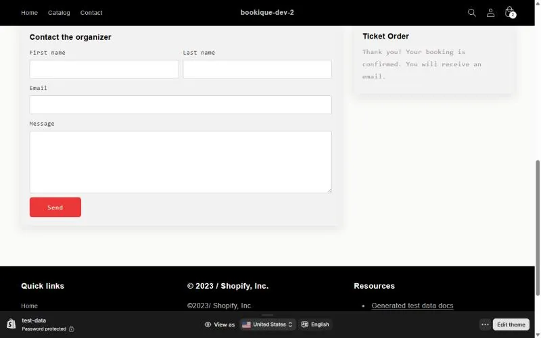Image resolution: width=541 pixels, height=338 pixels.
Task: Click the Message textarea resize grip
Action: pos(329,191)
